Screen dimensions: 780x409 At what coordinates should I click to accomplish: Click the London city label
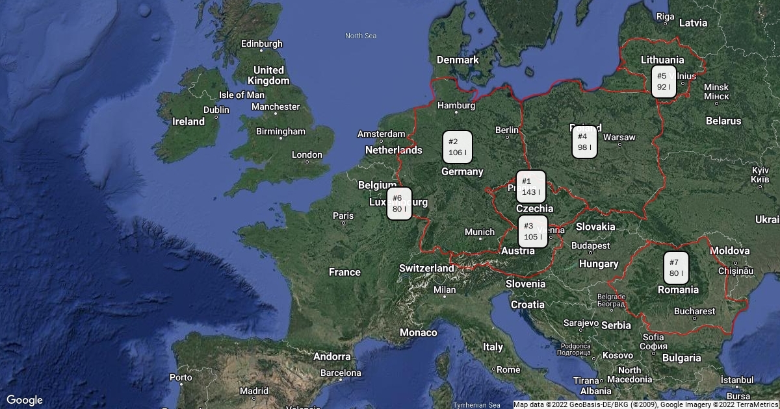(x=307, y=155)
